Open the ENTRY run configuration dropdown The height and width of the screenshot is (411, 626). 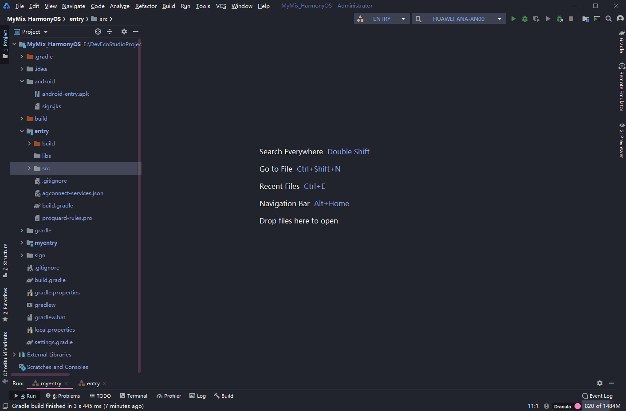tap(382, 19)
